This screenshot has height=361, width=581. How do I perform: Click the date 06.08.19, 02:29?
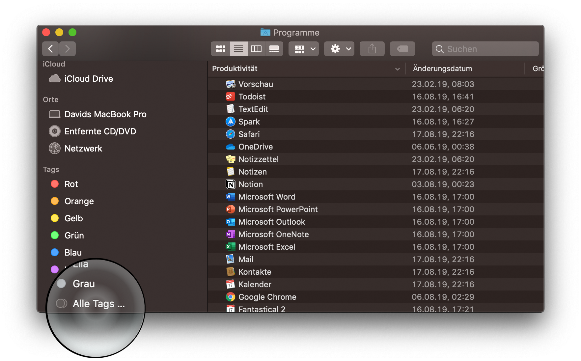point(443,297)
